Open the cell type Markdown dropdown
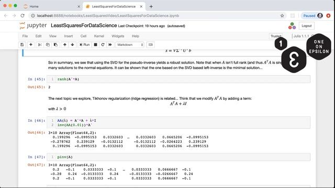Screen dimensions: 335x188 (130, 45)
